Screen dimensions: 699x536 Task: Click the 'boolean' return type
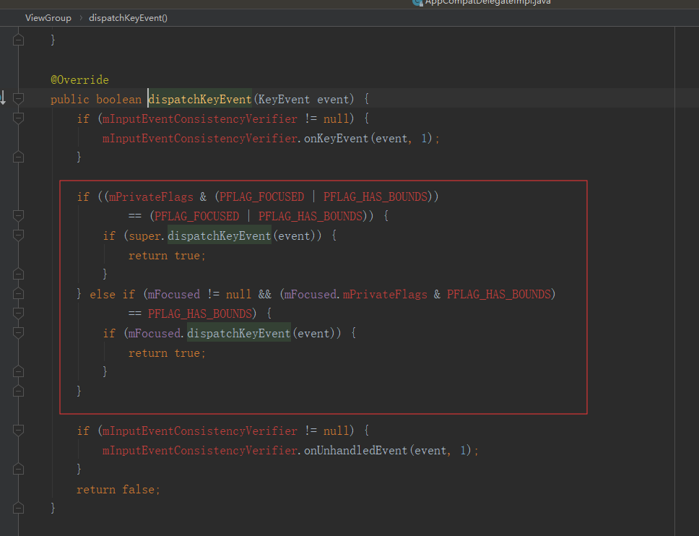tap(118, 100)
